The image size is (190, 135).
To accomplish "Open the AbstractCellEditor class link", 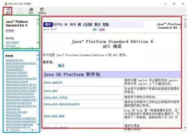I will point(16,72).
